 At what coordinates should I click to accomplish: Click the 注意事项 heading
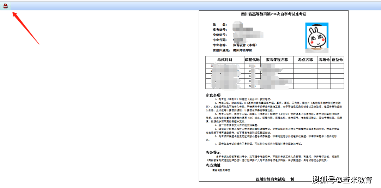(x=213, y=95)
